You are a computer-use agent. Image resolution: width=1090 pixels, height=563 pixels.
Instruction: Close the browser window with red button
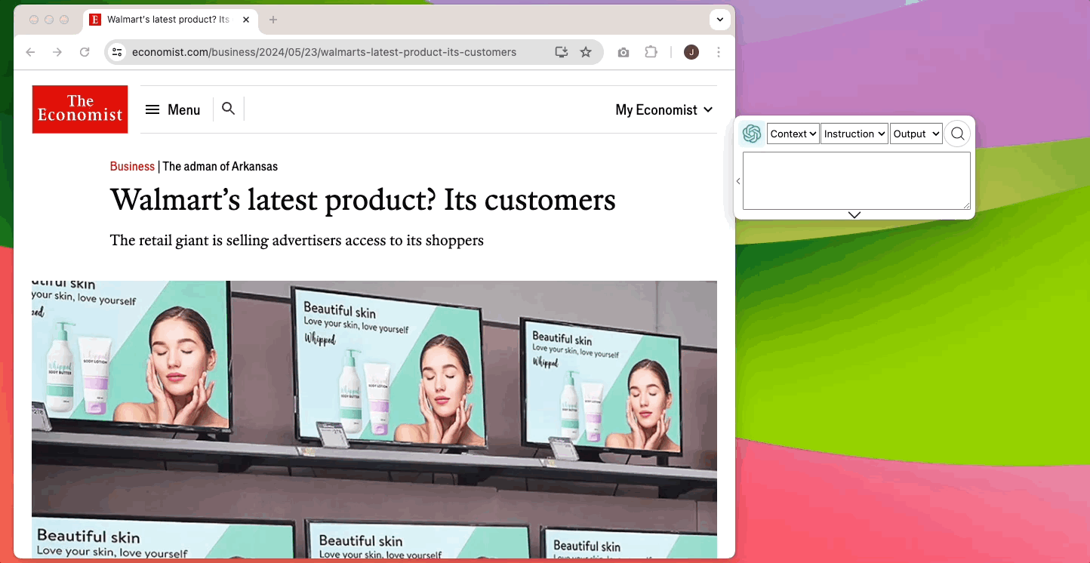[34, 20]
